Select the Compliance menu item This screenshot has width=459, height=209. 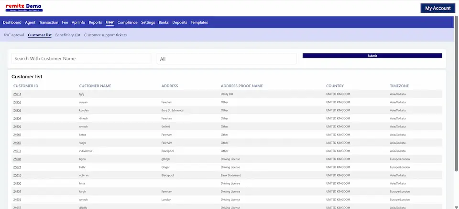[128, 22]
